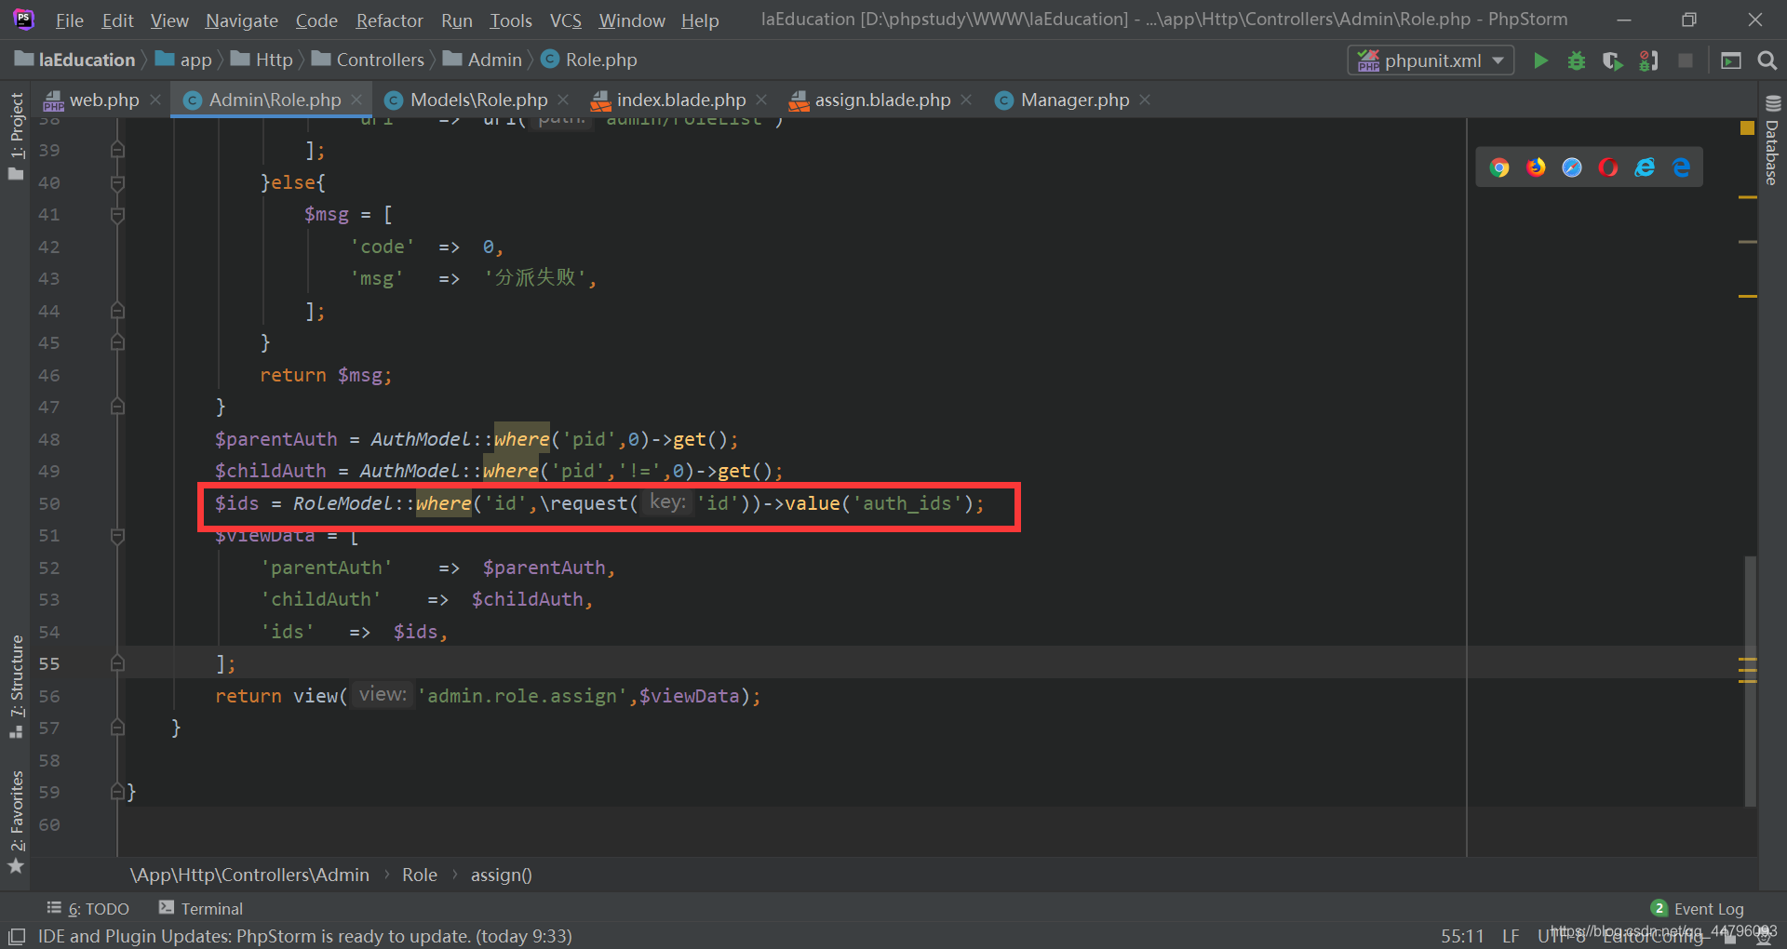The width and height of the screenshot is (1787, 949).
Task: Close the assign.blade.php tab
Action: click(966, 100)
